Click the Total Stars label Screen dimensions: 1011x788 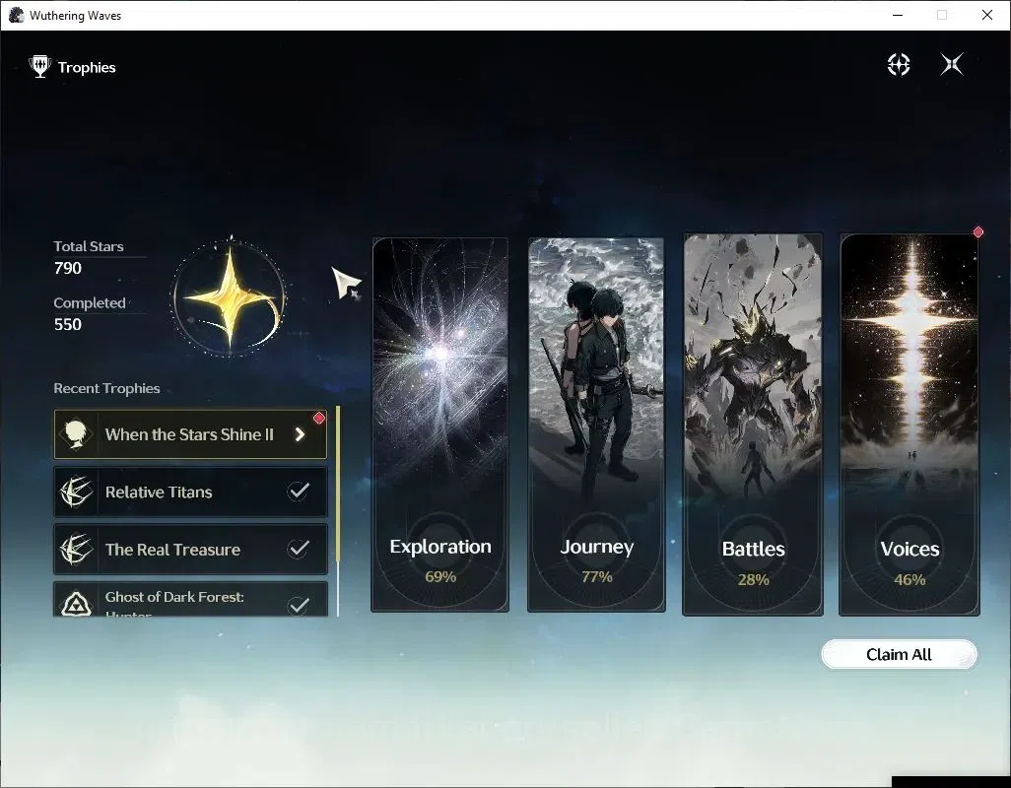[89, 246]
